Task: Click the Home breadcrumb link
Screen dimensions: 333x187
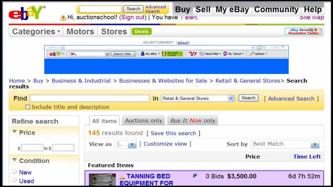Action: tap(17, 81)
